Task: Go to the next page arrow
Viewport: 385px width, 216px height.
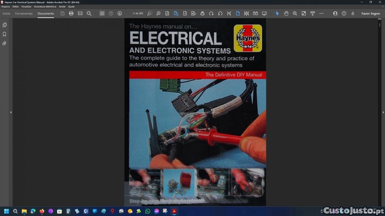Action: [x=120, y=13]
